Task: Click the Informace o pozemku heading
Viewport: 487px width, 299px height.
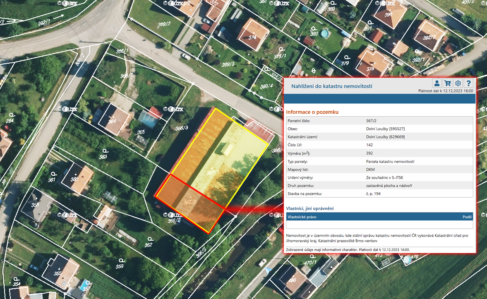Action: (312, 112)
